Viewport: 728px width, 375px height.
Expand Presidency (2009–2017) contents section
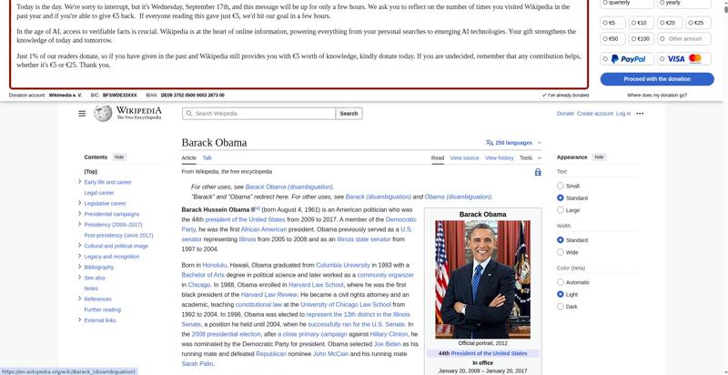coord(80,225)
